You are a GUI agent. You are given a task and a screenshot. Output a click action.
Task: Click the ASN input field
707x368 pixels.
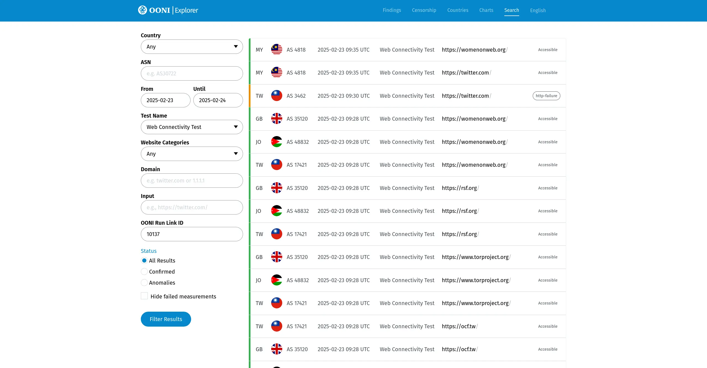click(192, 73)
